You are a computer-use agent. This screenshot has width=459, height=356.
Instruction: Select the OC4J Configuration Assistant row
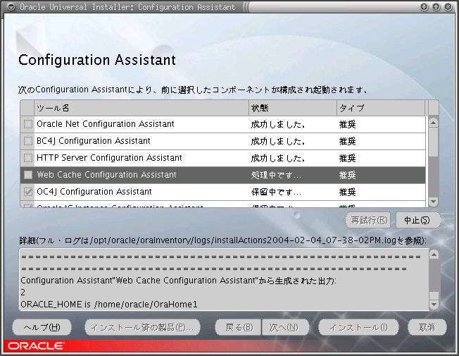tap(222, 192)
